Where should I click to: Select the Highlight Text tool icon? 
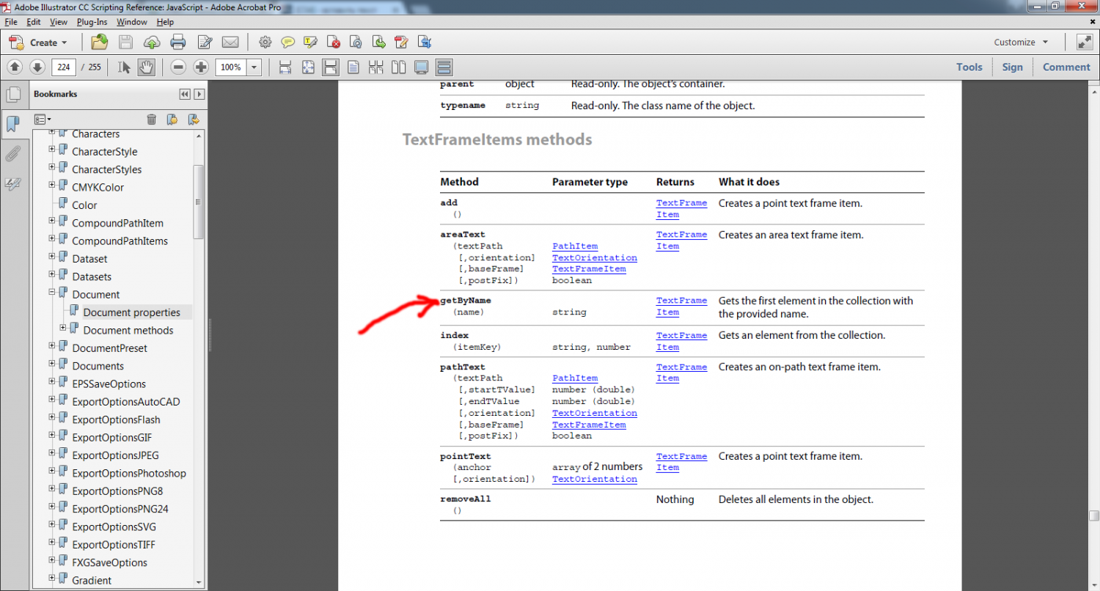310,42
